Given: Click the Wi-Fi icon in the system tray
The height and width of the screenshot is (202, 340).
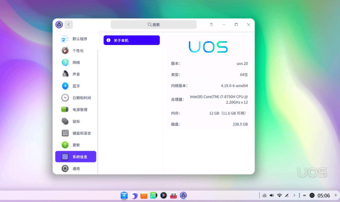Looking at the screenshot, I should click(279, 195).
